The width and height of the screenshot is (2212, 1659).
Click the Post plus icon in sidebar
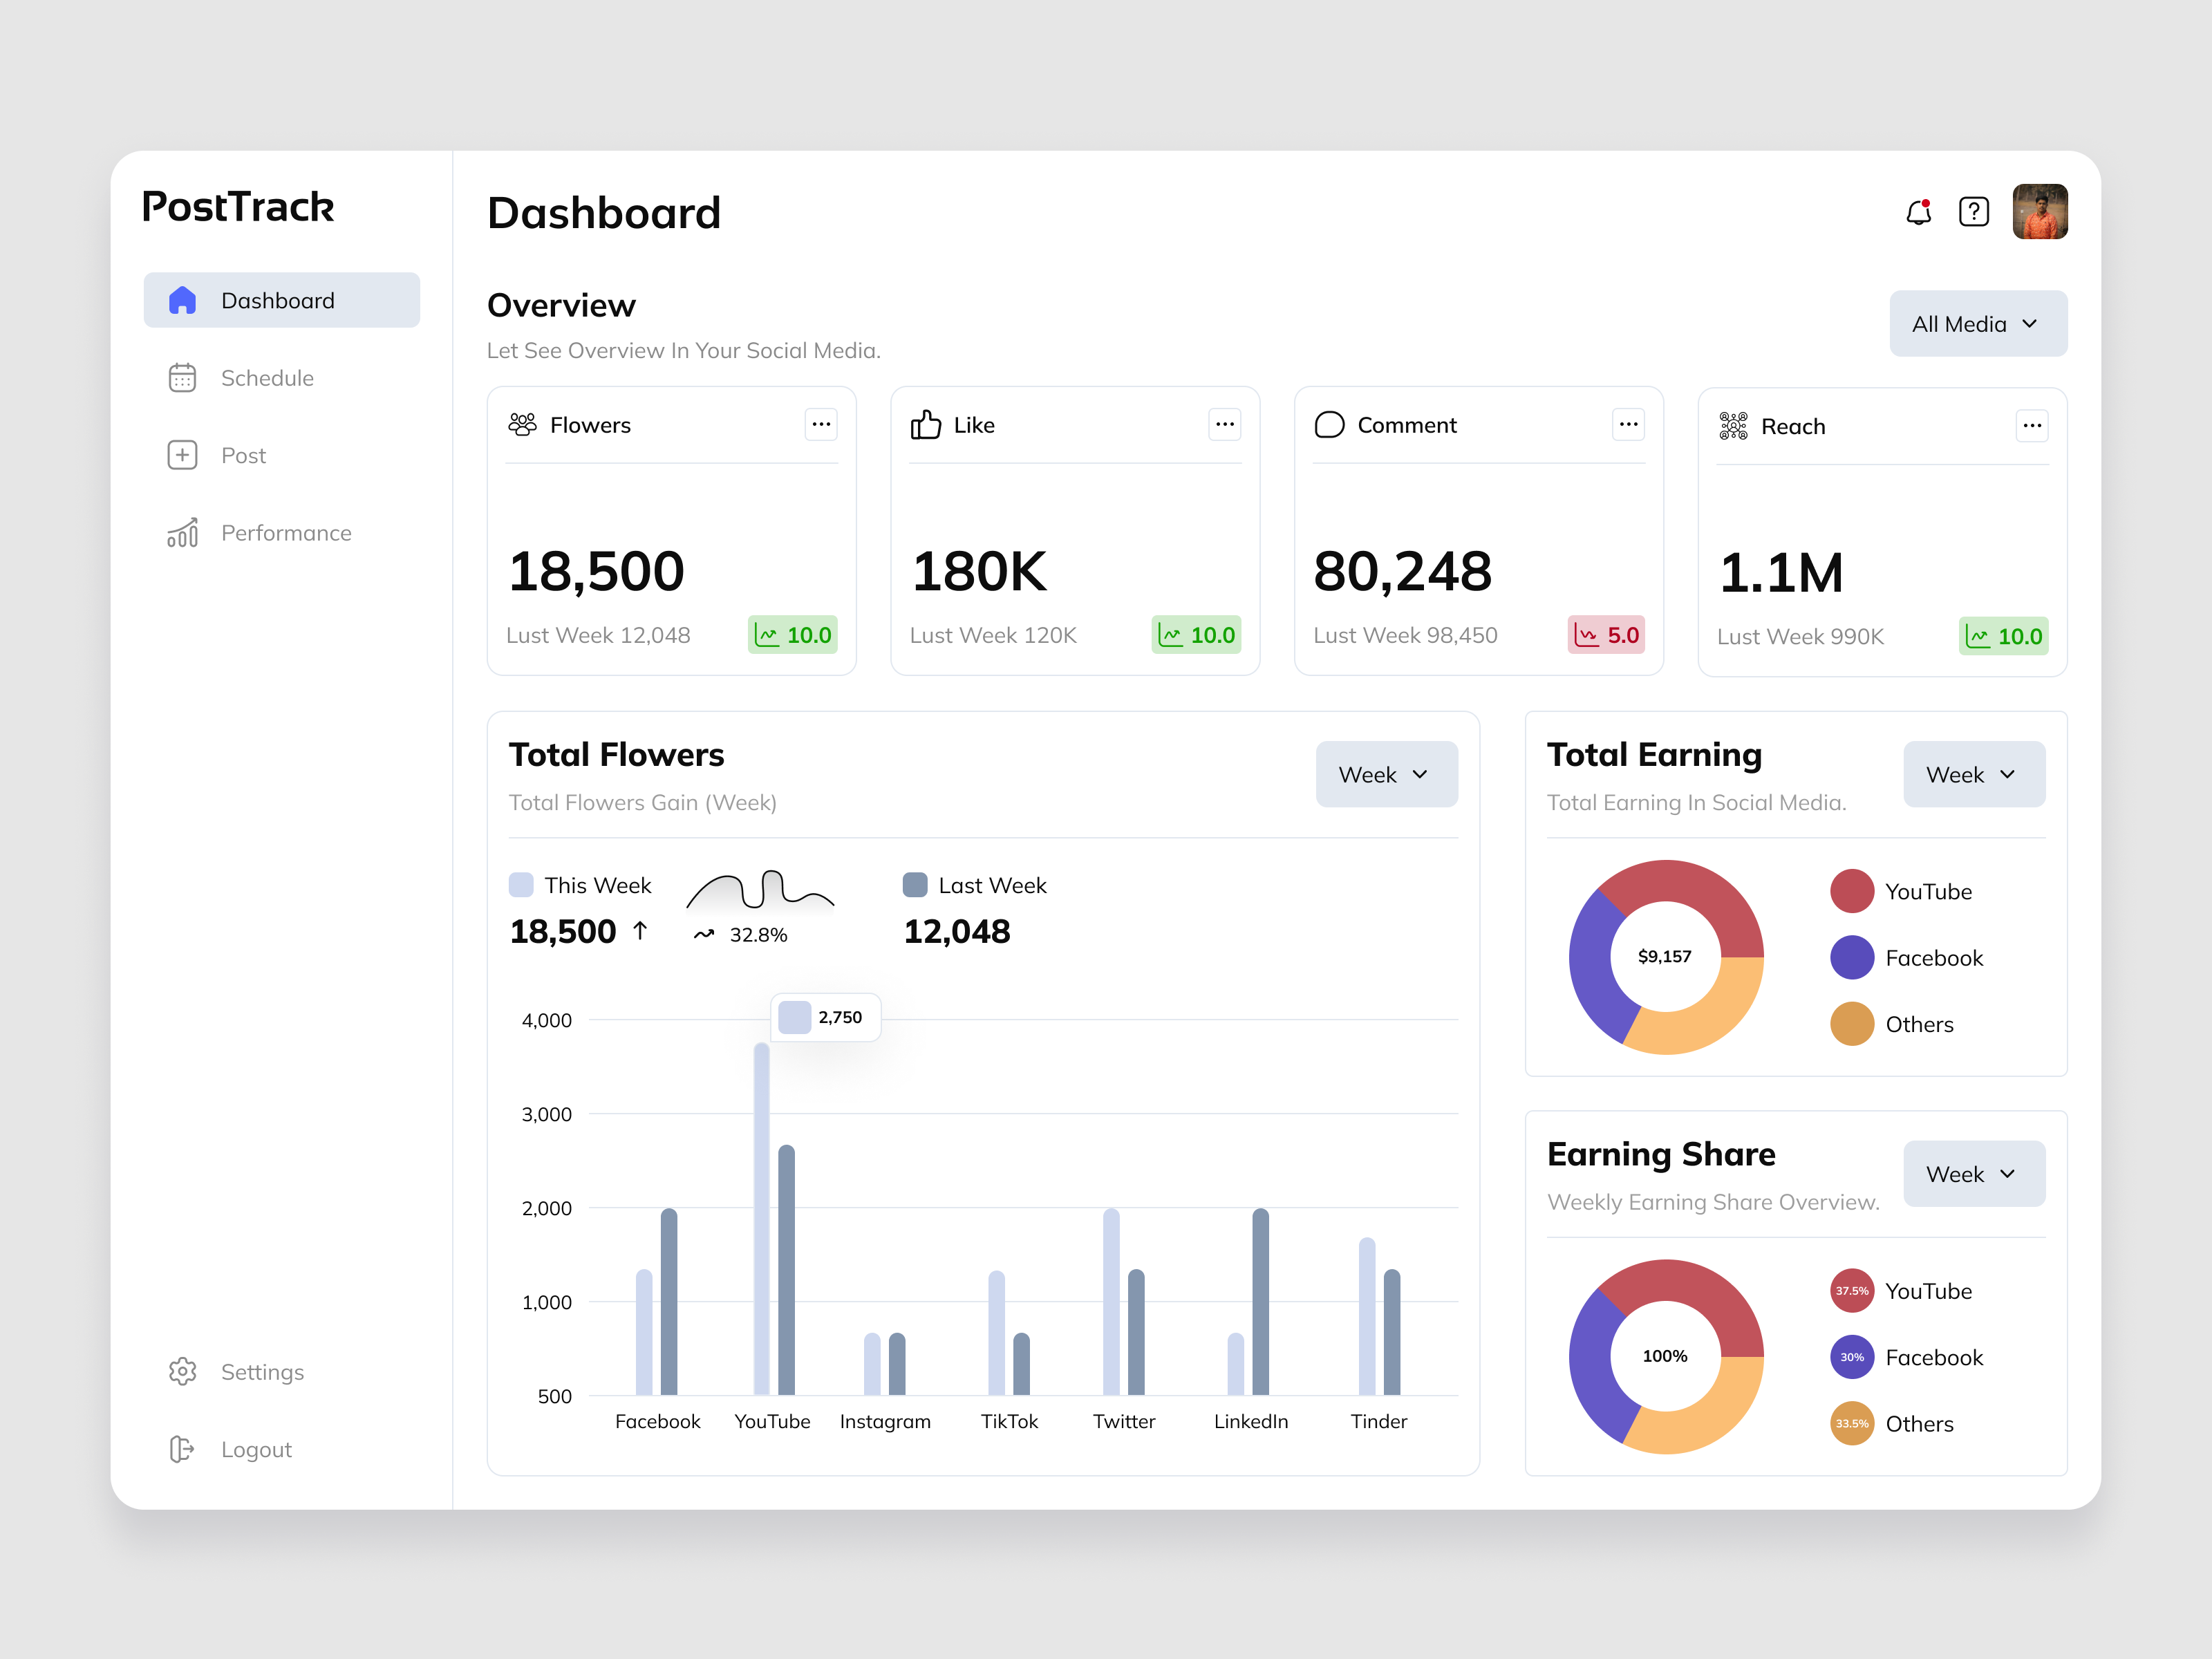point(183,455)
